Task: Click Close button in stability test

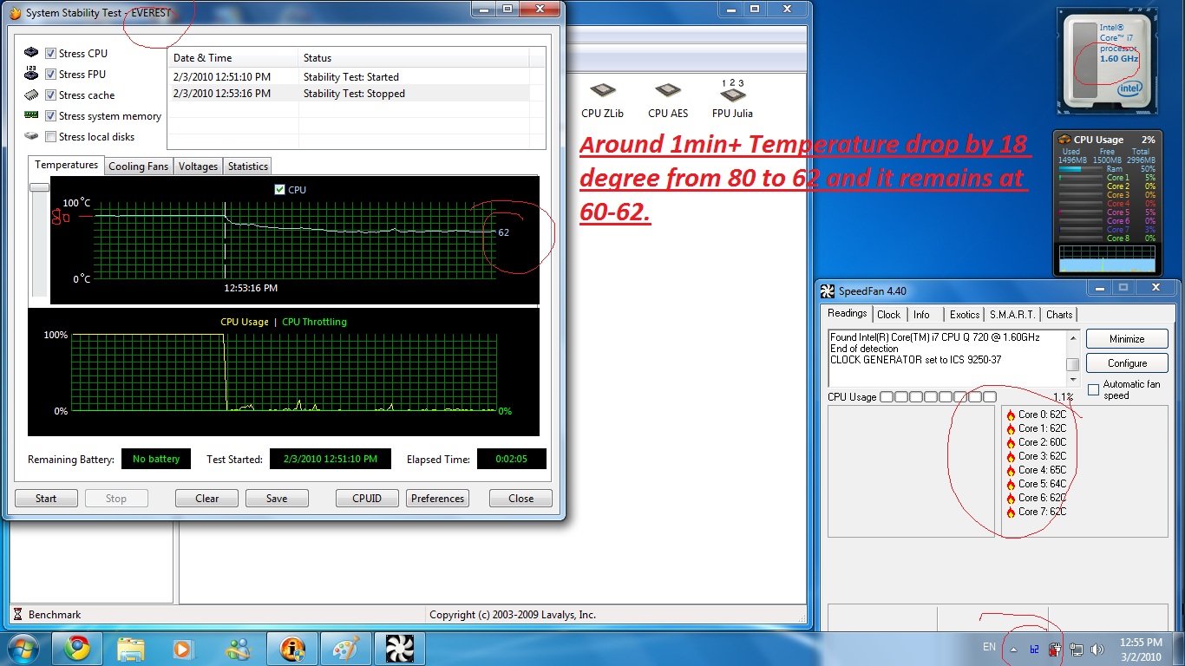Action: pos(520,498)
